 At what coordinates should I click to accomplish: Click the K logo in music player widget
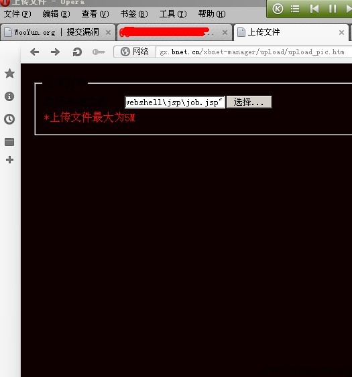pos(278,9)
